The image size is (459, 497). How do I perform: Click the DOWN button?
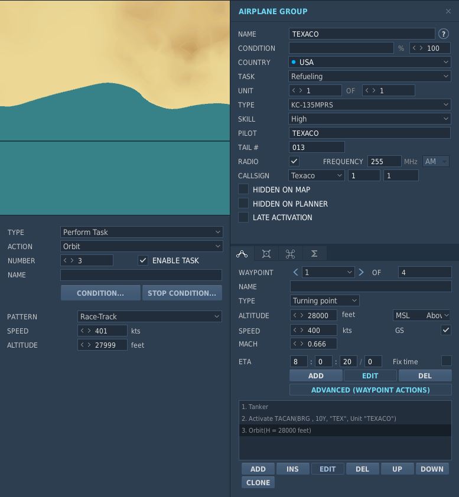[432, 469]
